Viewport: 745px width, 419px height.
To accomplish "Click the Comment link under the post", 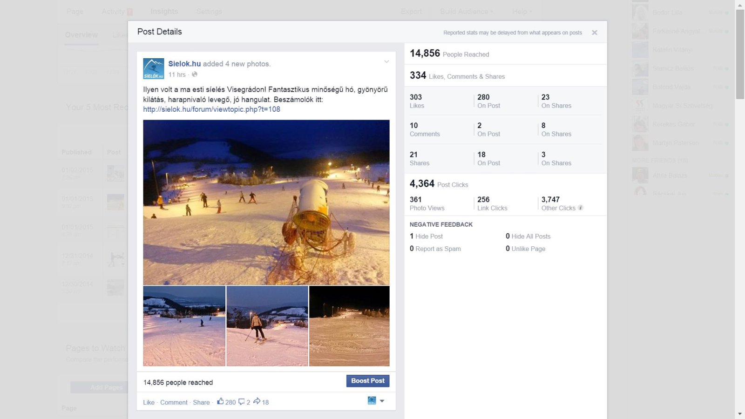I will click(174, 402).
